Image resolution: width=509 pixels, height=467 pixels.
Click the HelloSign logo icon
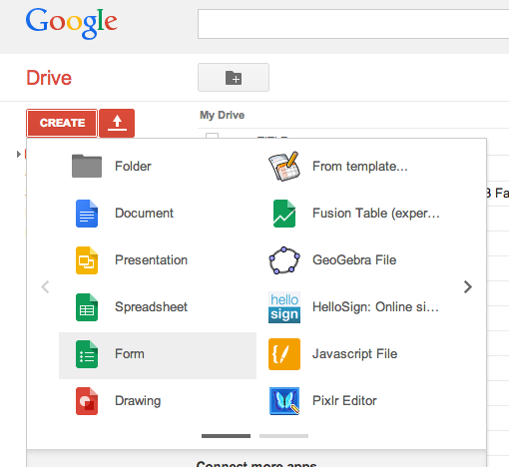click(284, 307)
